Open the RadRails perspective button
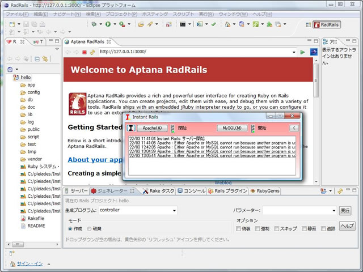This screenshot has width=363, height=272. click(327, 25)
